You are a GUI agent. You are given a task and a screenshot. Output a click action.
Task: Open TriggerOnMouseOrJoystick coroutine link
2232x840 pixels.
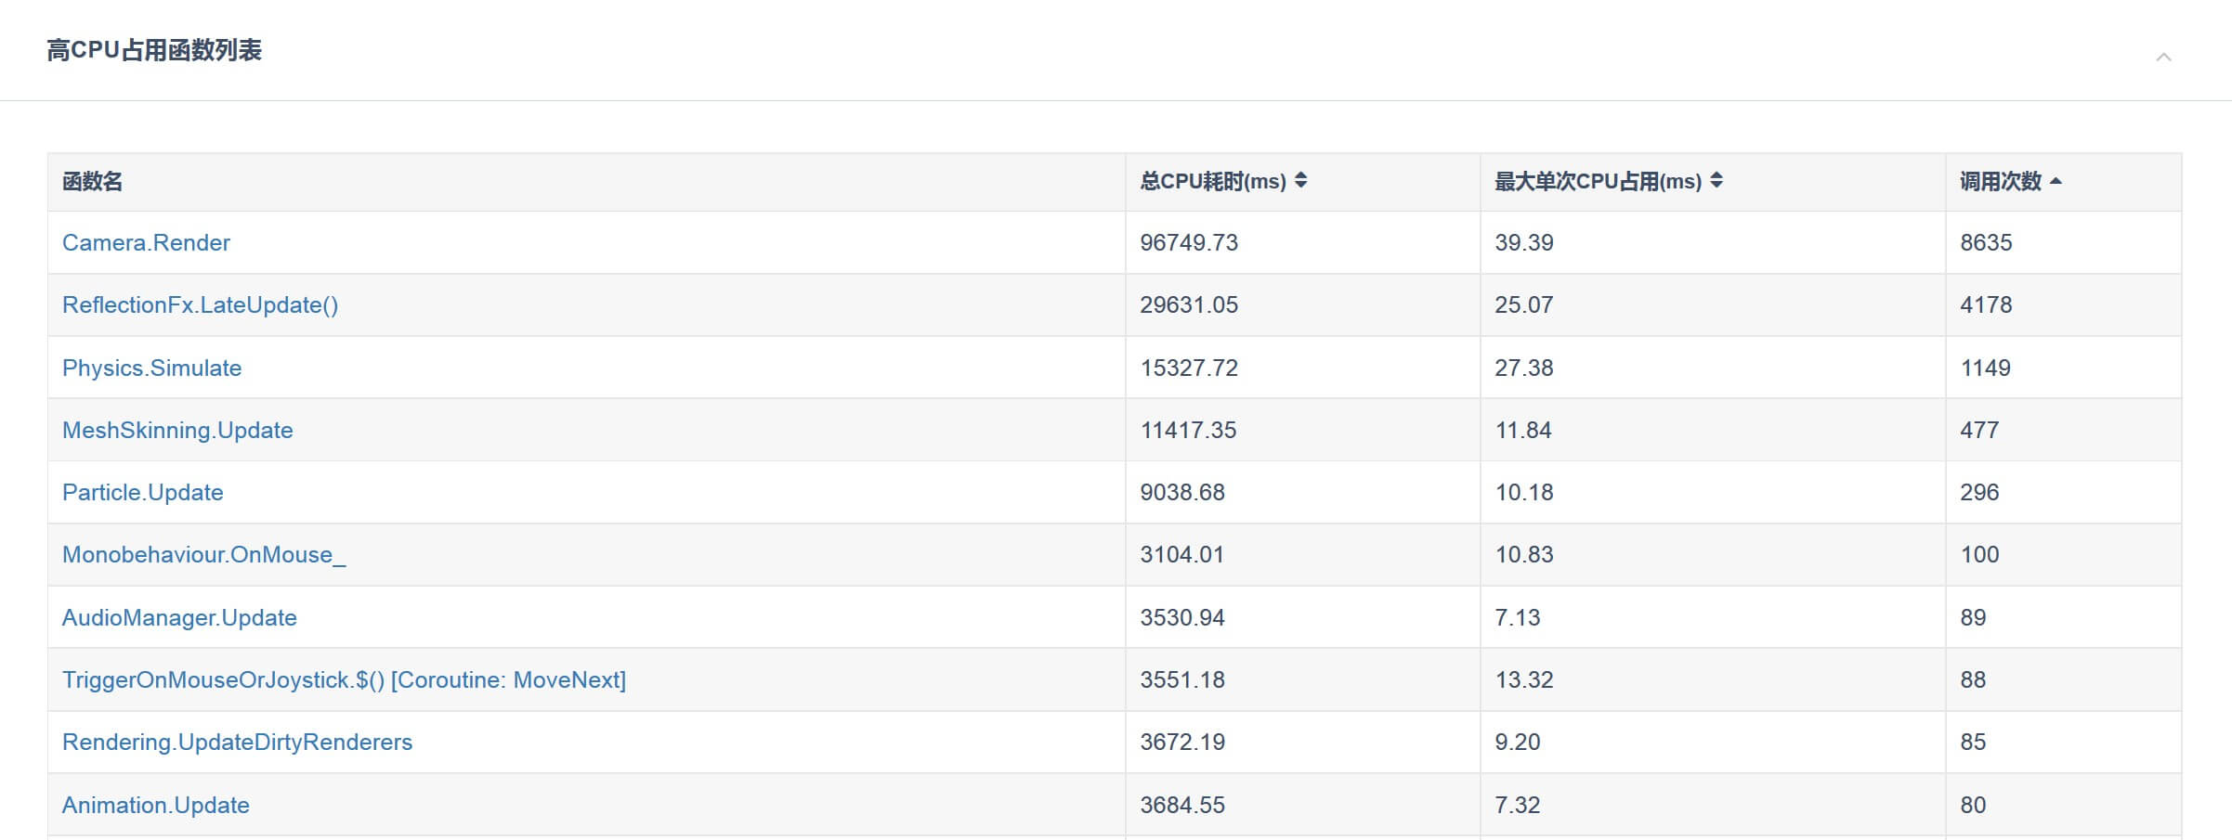[x=344, y=680]
